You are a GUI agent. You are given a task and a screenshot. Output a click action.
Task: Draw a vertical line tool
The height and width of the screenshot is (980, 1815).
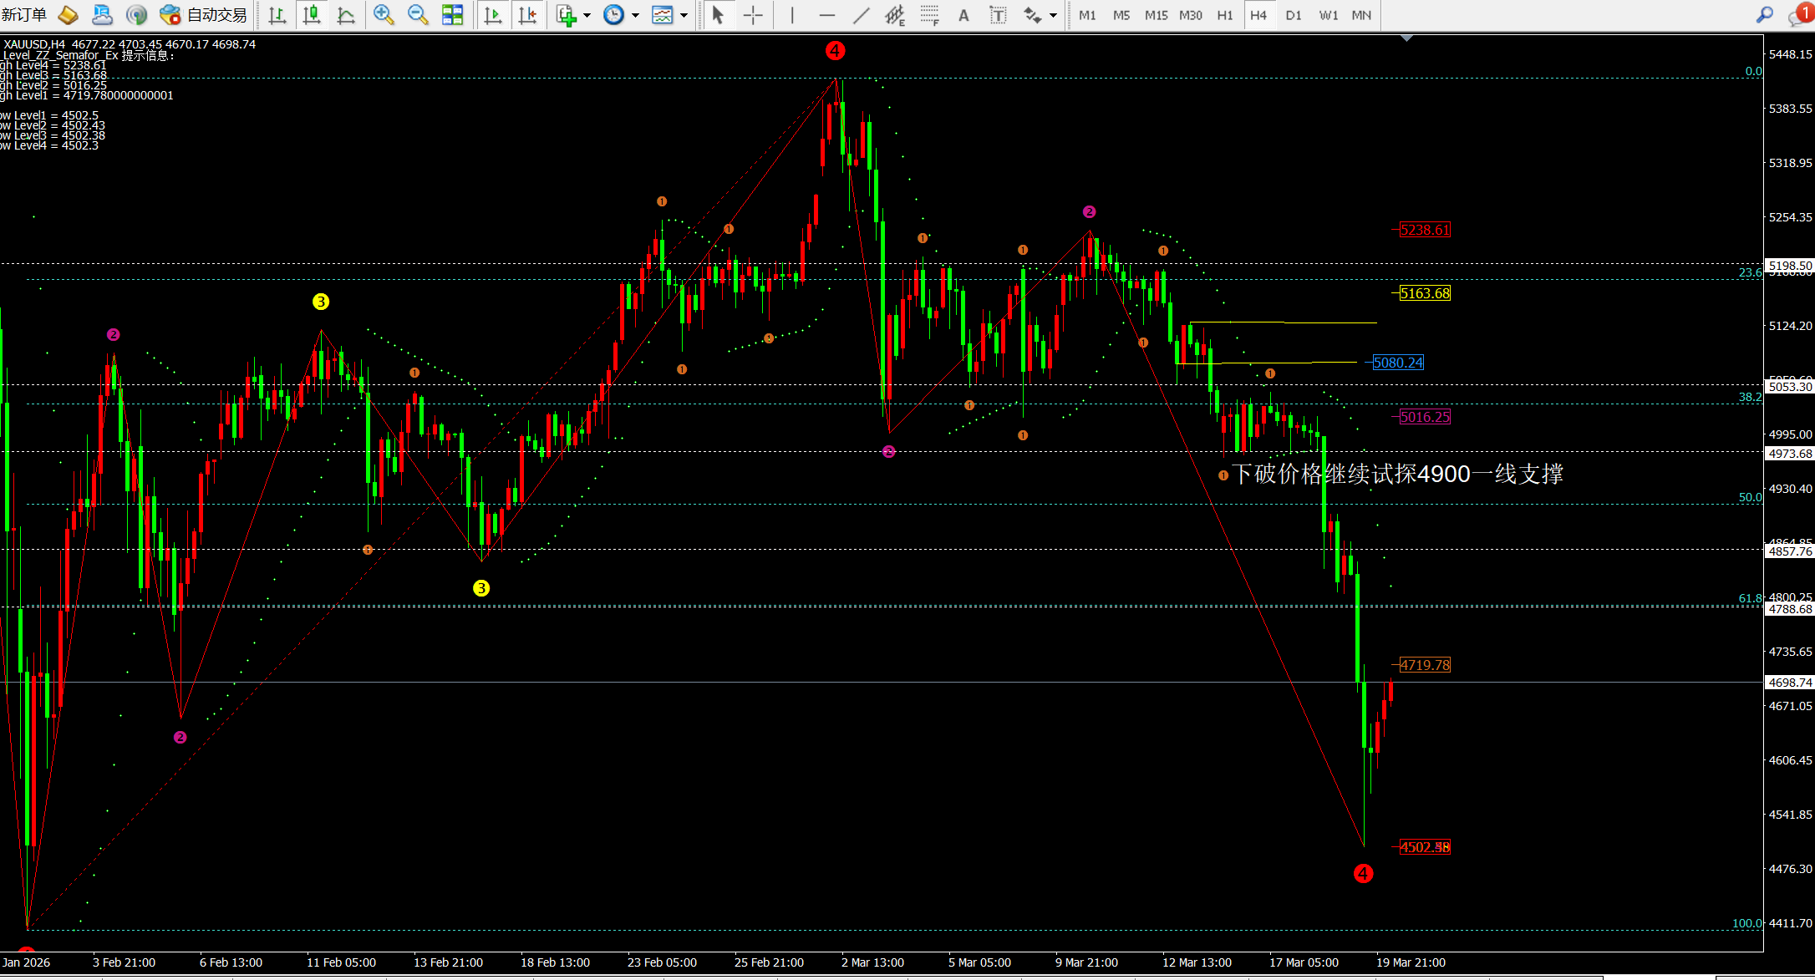pyautogui.click(x=792, y=15)
